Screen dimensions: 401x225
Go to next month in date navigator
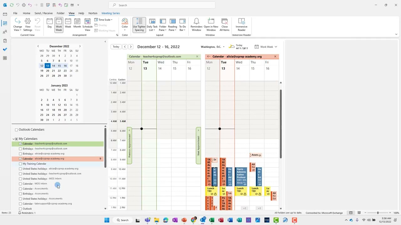pyautogui.click(x=80, y=46)
